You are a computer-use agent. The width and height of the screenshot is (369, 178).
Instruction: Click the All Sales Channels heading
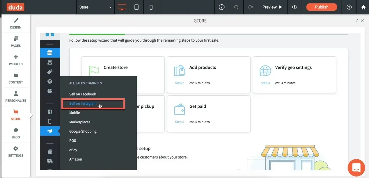coord(86,83)
